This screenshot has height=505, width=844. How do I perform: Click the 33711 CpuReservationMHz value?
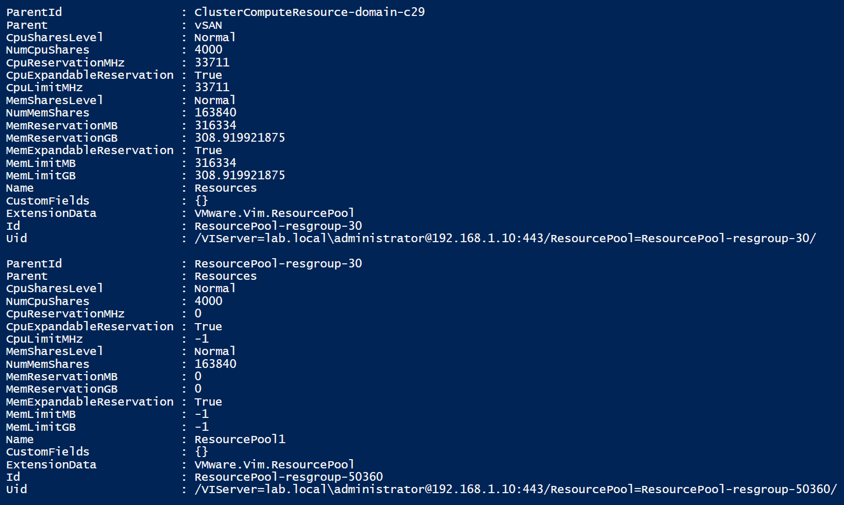212,62
